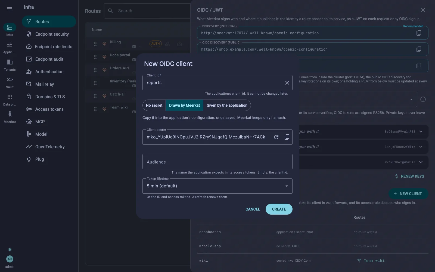Select the No secret option
435x272 pixels.
point(154,105)
